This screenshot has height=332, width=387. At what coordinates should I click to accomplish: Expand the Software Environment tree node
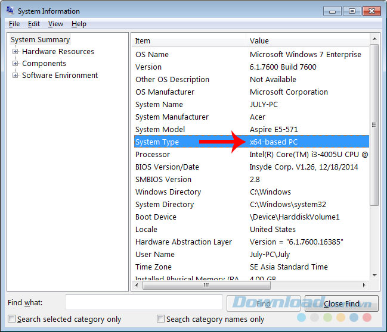(16, 76)
